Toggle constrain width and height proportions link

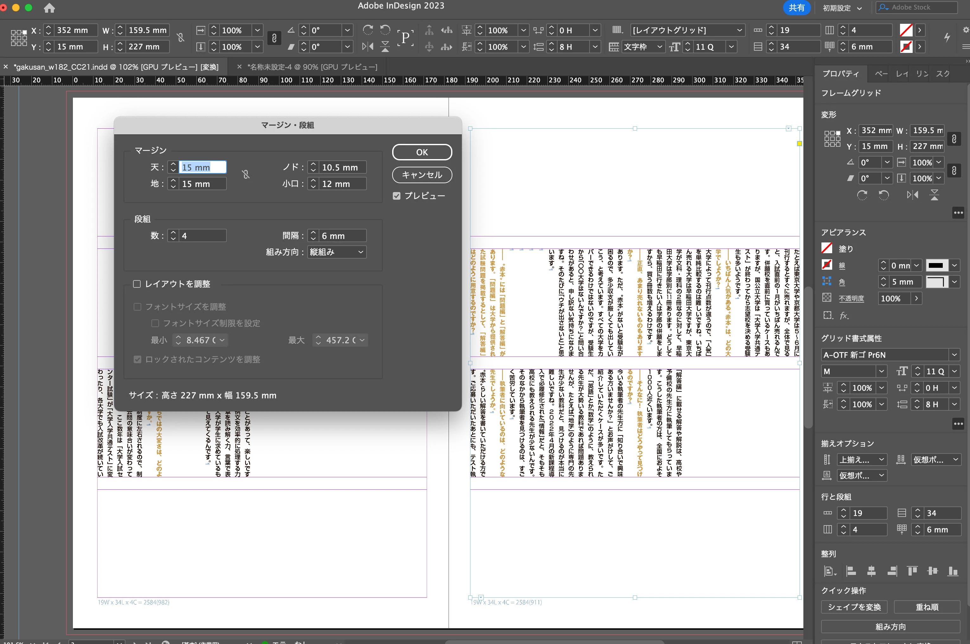click(180, 38)
